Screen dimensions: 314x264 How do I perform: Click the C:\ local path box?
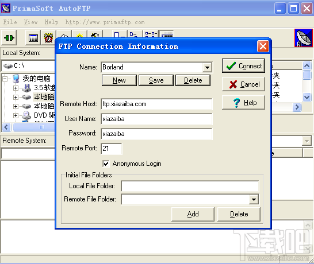(x=28, y=65)
